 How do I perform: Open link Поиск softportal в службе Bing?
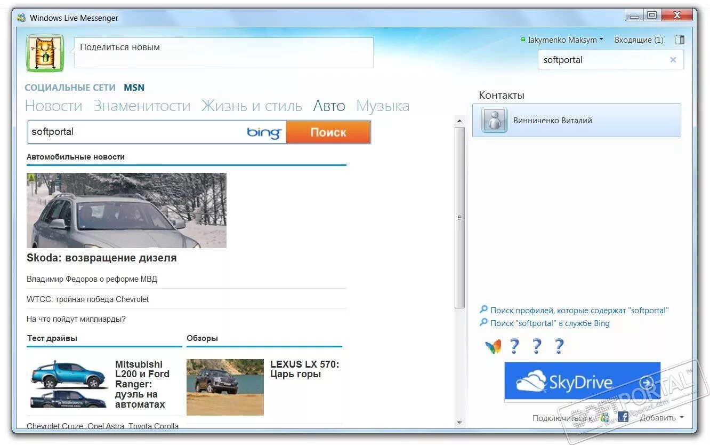point(549,323)
